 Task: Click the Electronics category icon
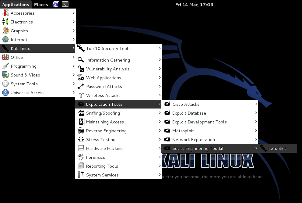[5, 22]
